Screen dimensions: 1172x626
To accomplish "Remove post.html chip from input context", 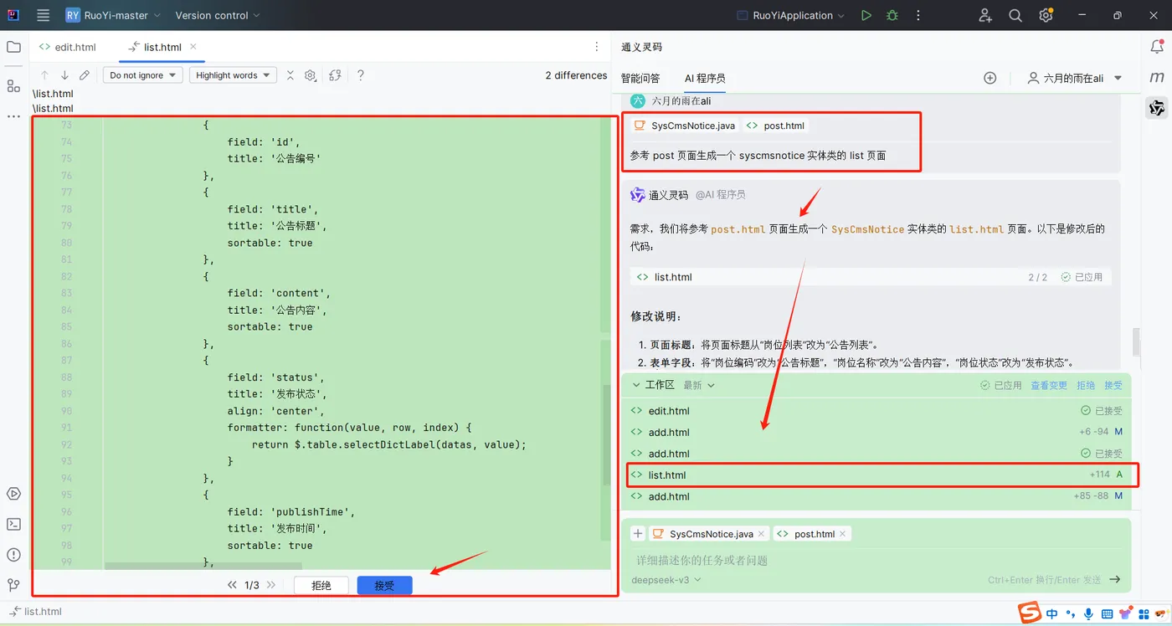I will pos(843,534).
